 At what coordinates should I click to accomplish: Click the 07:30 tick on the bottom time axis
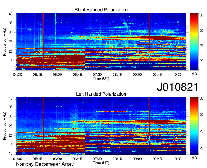(x=97, y=159)
